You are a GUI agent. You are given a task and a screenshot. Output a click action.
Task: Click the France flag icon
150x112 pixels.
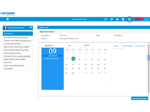(x=5, y=28)
